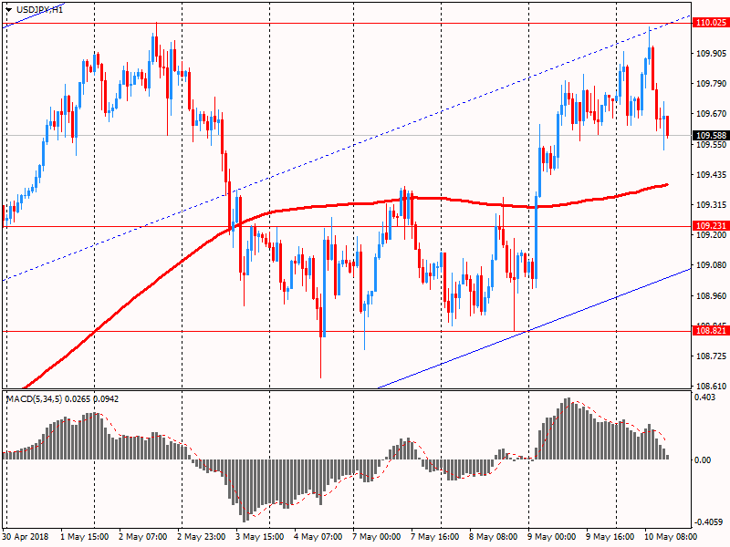The image size is (730, 547).
Task: Click the 109.315 price axis value
Action: 711,205
